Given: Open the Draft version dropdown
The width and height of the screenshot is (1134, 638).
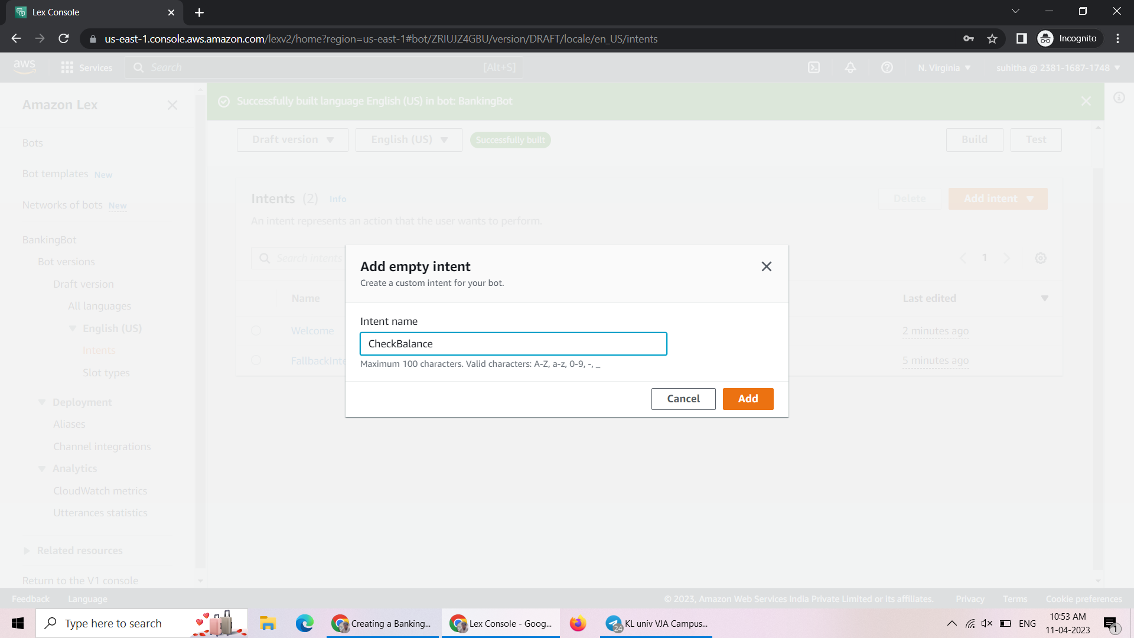Looking at the screenshot, I should coord(292,139).
